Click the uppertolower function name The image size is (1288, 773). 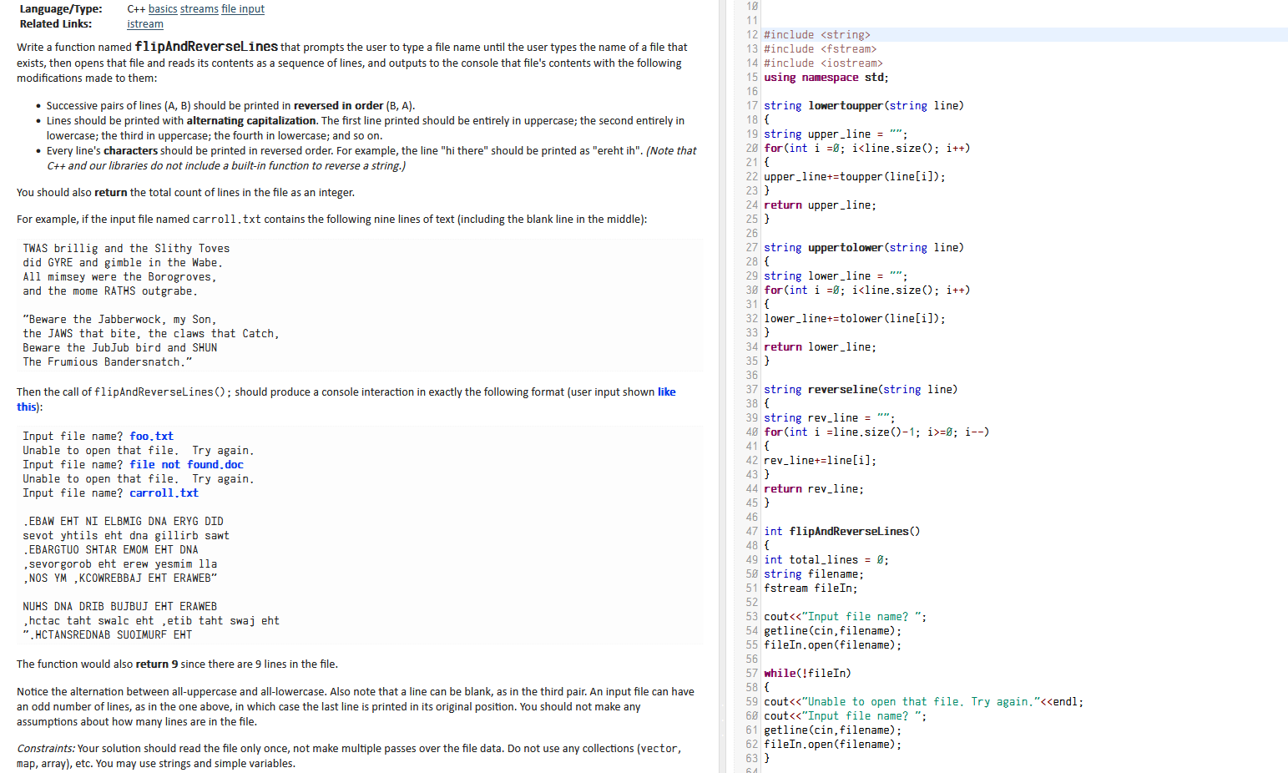pos(846,247)
